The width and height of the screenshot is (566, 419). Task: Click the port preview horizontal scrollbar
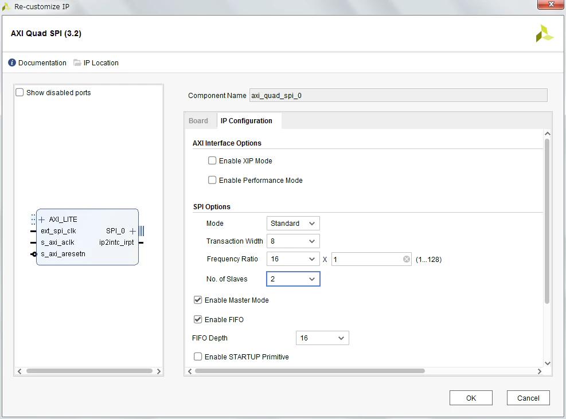[89, 371]
